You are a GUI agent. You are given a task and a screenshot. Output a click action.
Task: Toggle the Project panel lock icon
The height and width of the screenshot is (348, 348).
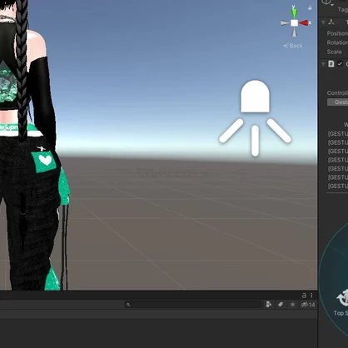304,296
